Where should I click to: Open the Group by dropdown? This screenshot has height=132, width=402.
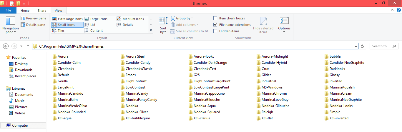(x=182, y=18)
